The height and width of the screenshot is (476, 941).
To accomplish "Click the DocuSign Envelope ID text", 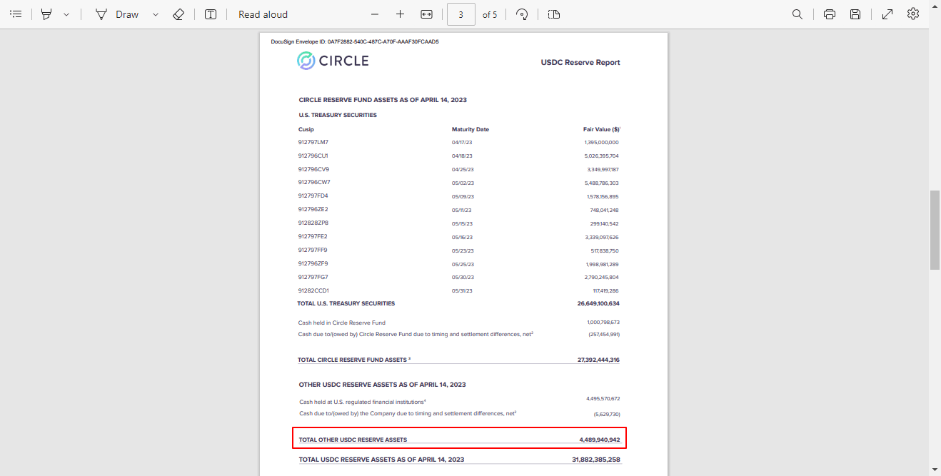I will (x=355, y=41).
